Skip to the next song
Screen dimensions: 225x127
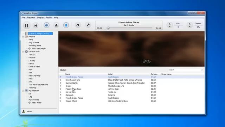(36, 25)
